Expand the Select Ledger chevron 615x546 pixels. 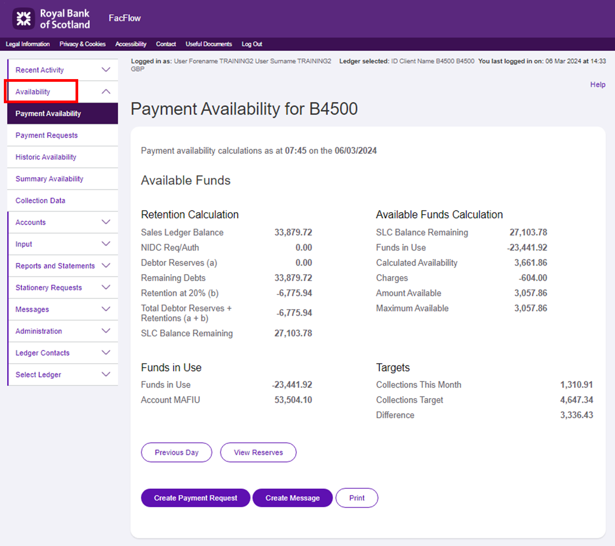106,374
